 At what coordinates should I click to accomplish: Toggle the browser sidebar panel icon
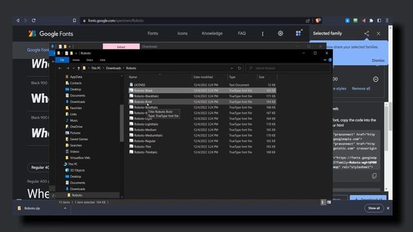(x=379, y=20)
